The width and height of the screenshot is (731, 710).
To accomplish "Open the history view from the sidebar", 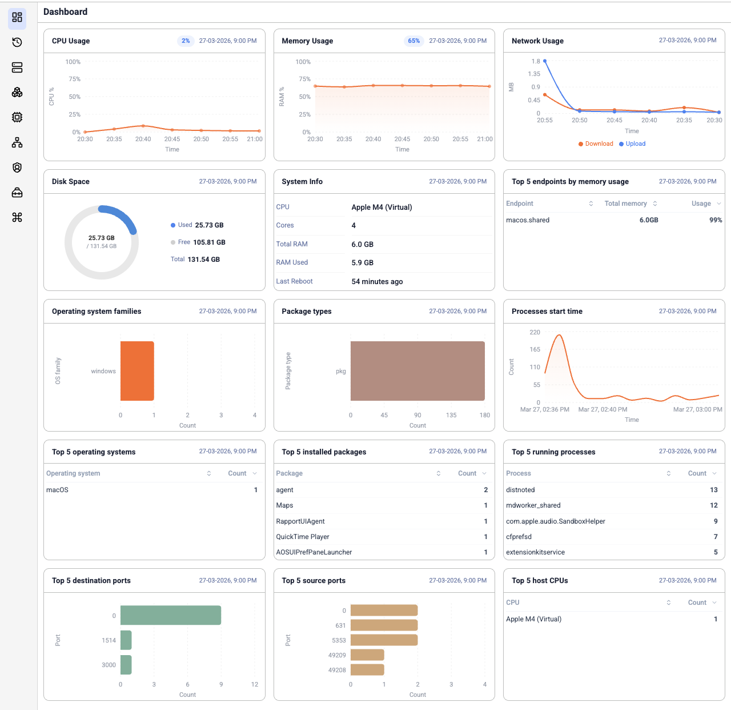I will click(17, 42).
